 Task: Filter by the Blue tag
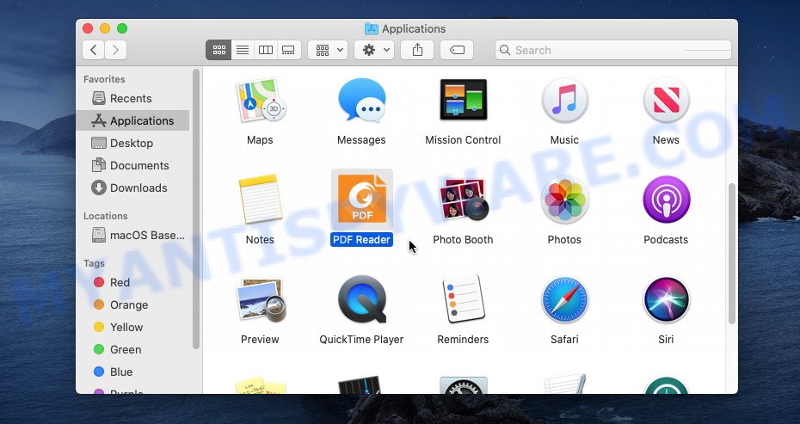(x=132, y=372)
